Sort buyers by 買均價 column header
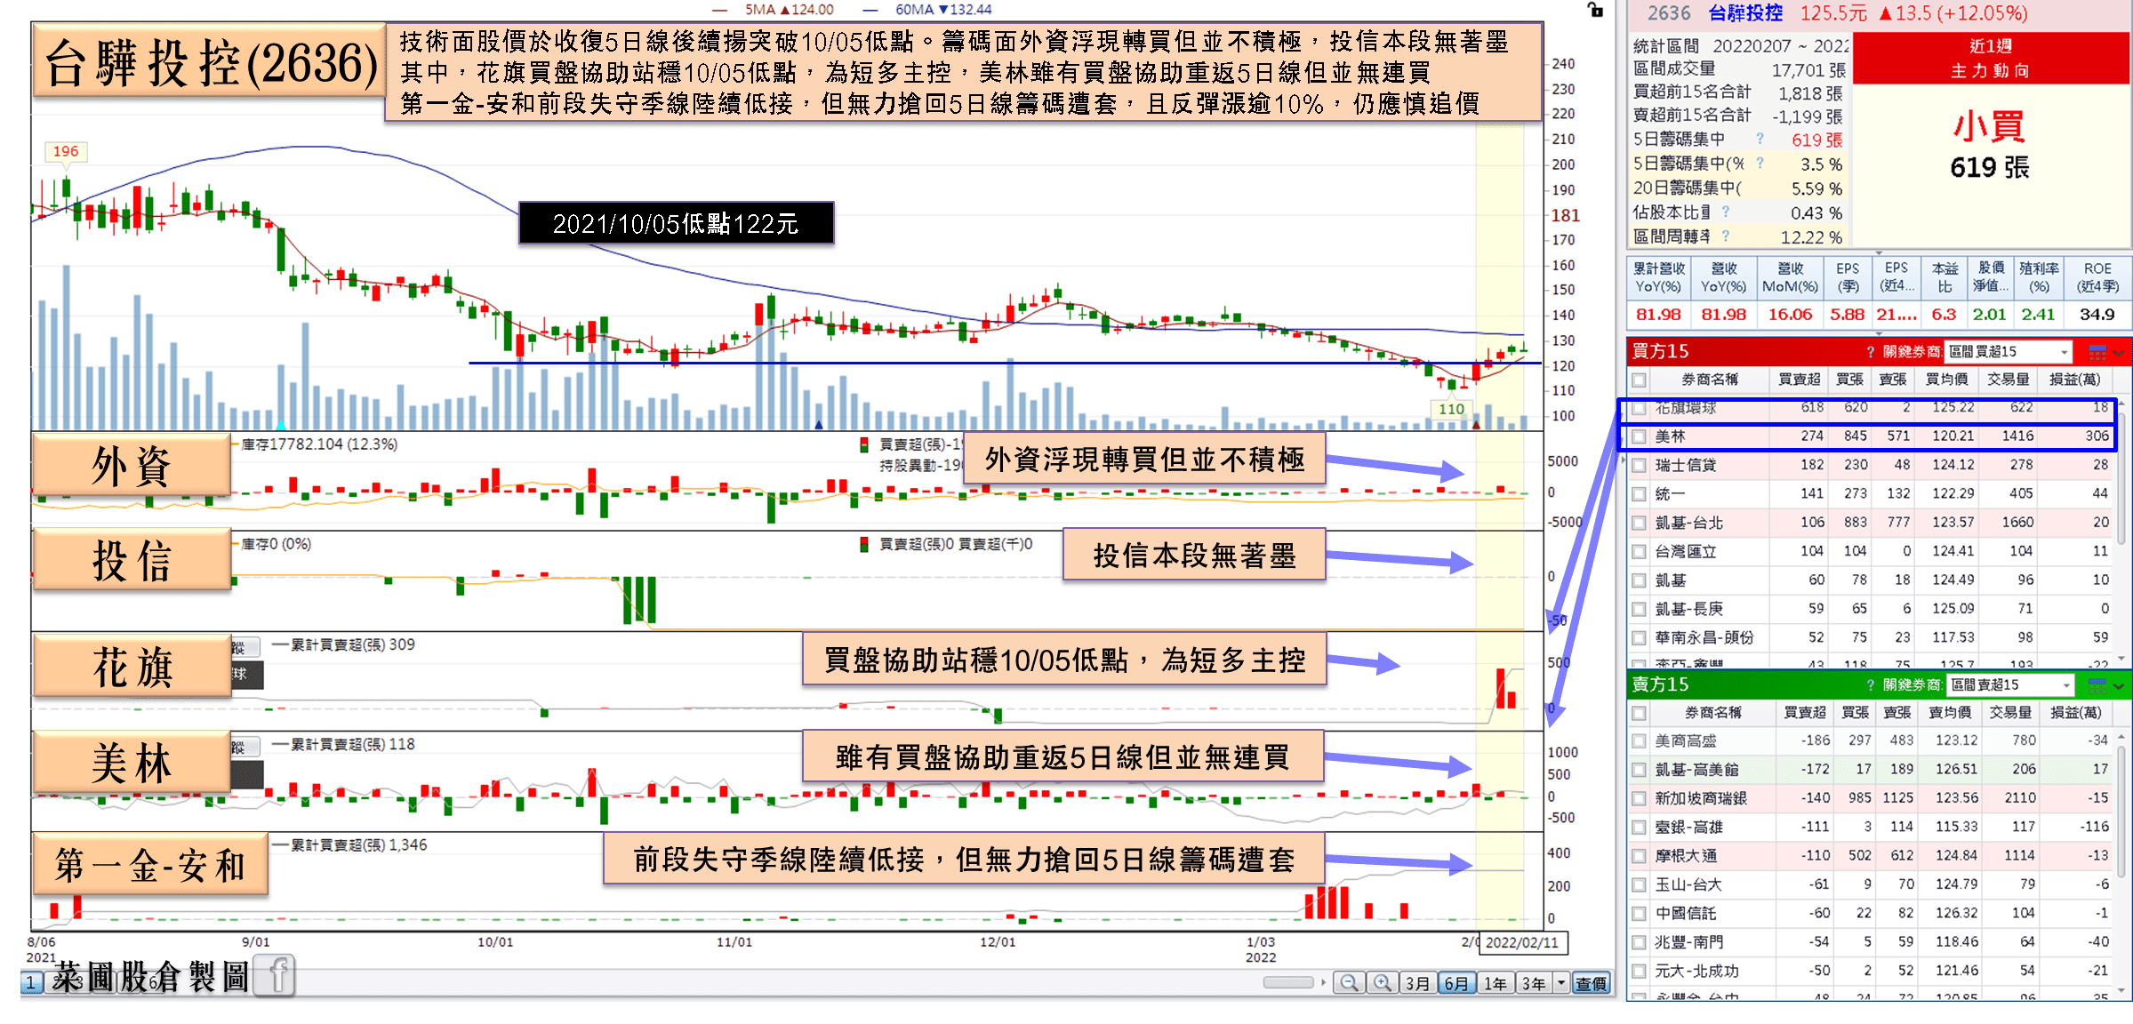The height and width of the screenshot is (1024, 2133). click(x=1946, y=380)
